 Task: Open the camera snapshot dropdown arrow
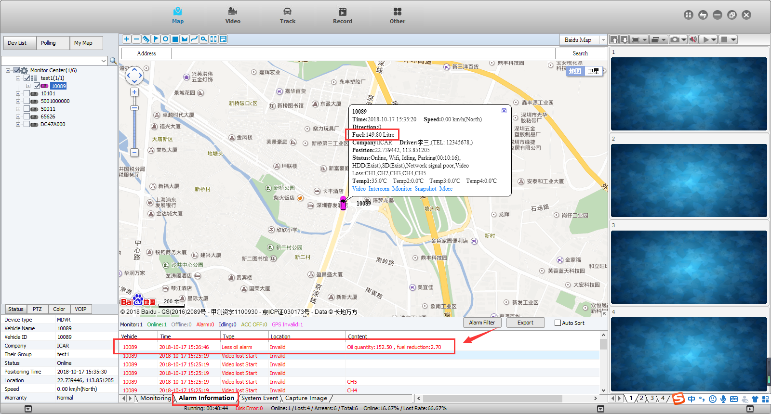point(684,39)
